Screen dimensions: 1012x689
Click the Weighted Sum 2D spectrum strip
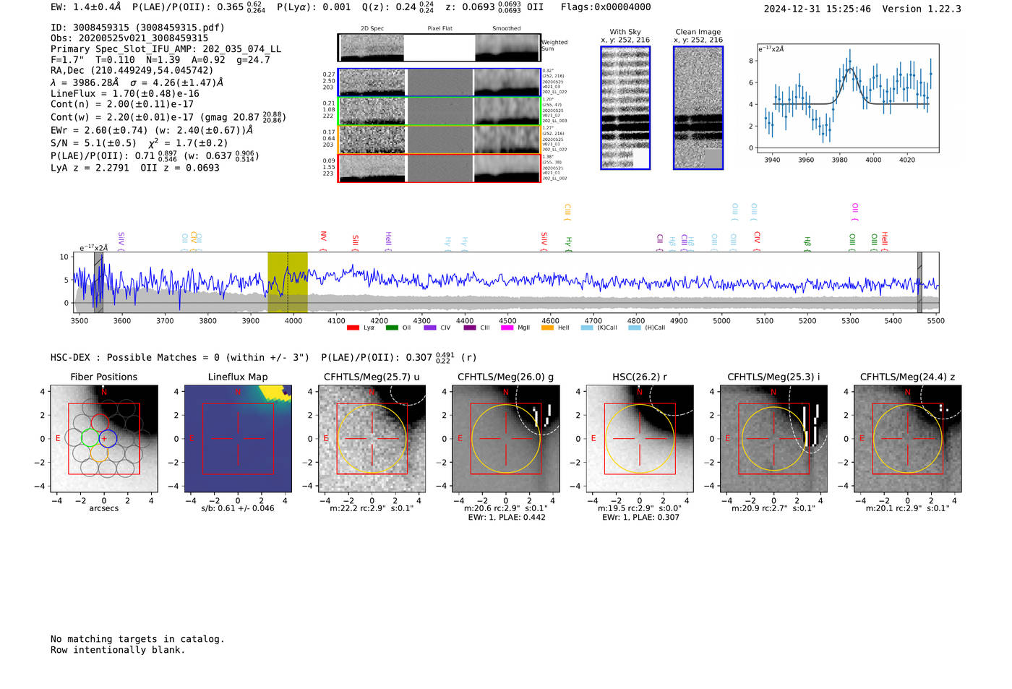pos(439,48)
